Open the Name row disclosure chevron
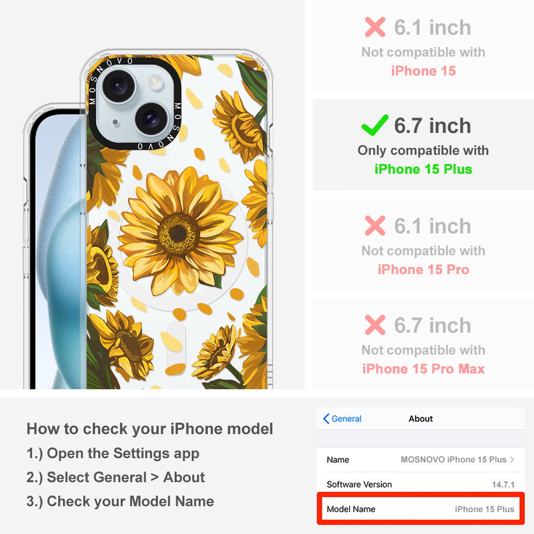 [x=512, y=459]
